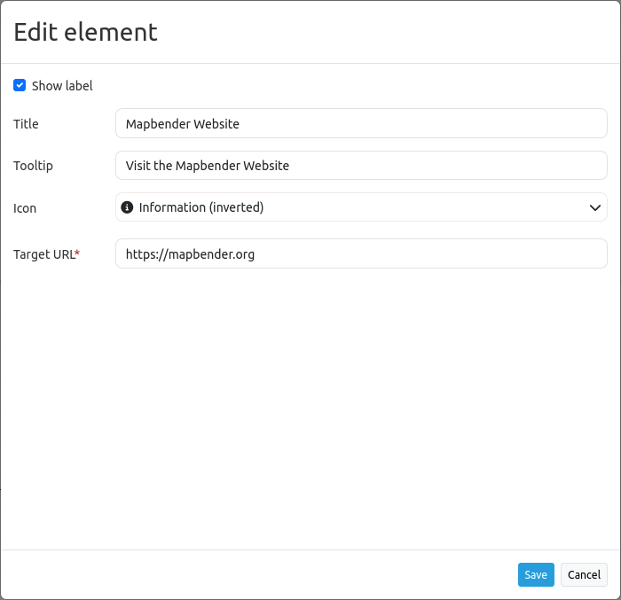Open the Icon dropdown menu

361,207
